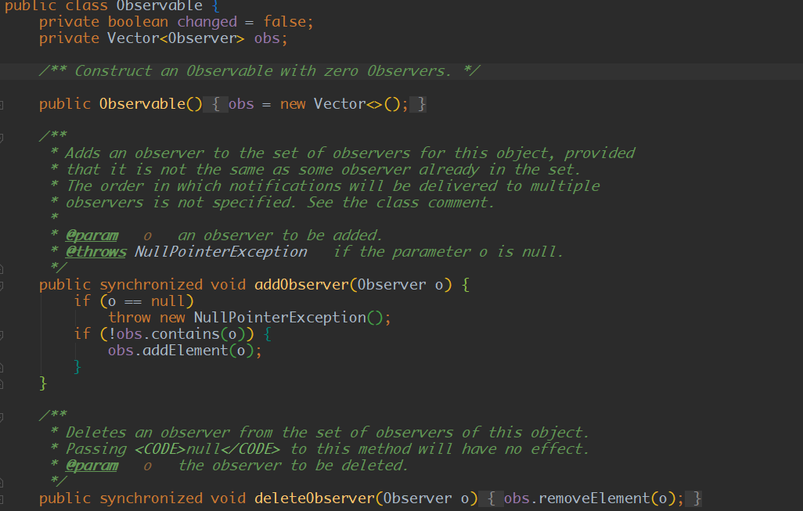Click the 'false' literal

[x=284, y=22]
